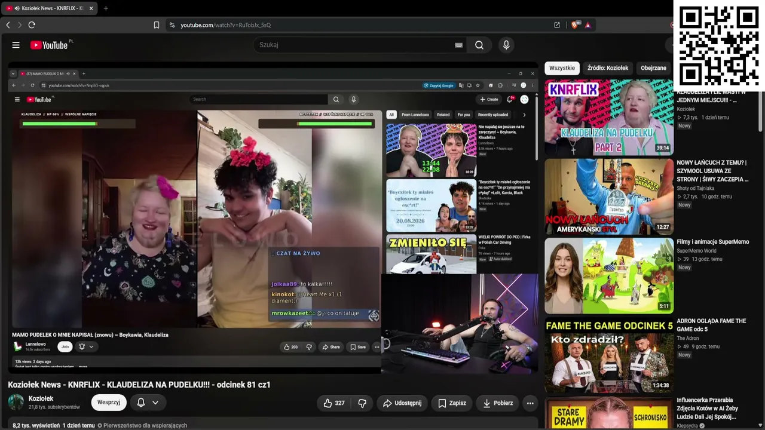The image size is (765, 430).
Task: Click the Shoty od Tajniaka channel name
Action: click(697, 189)
